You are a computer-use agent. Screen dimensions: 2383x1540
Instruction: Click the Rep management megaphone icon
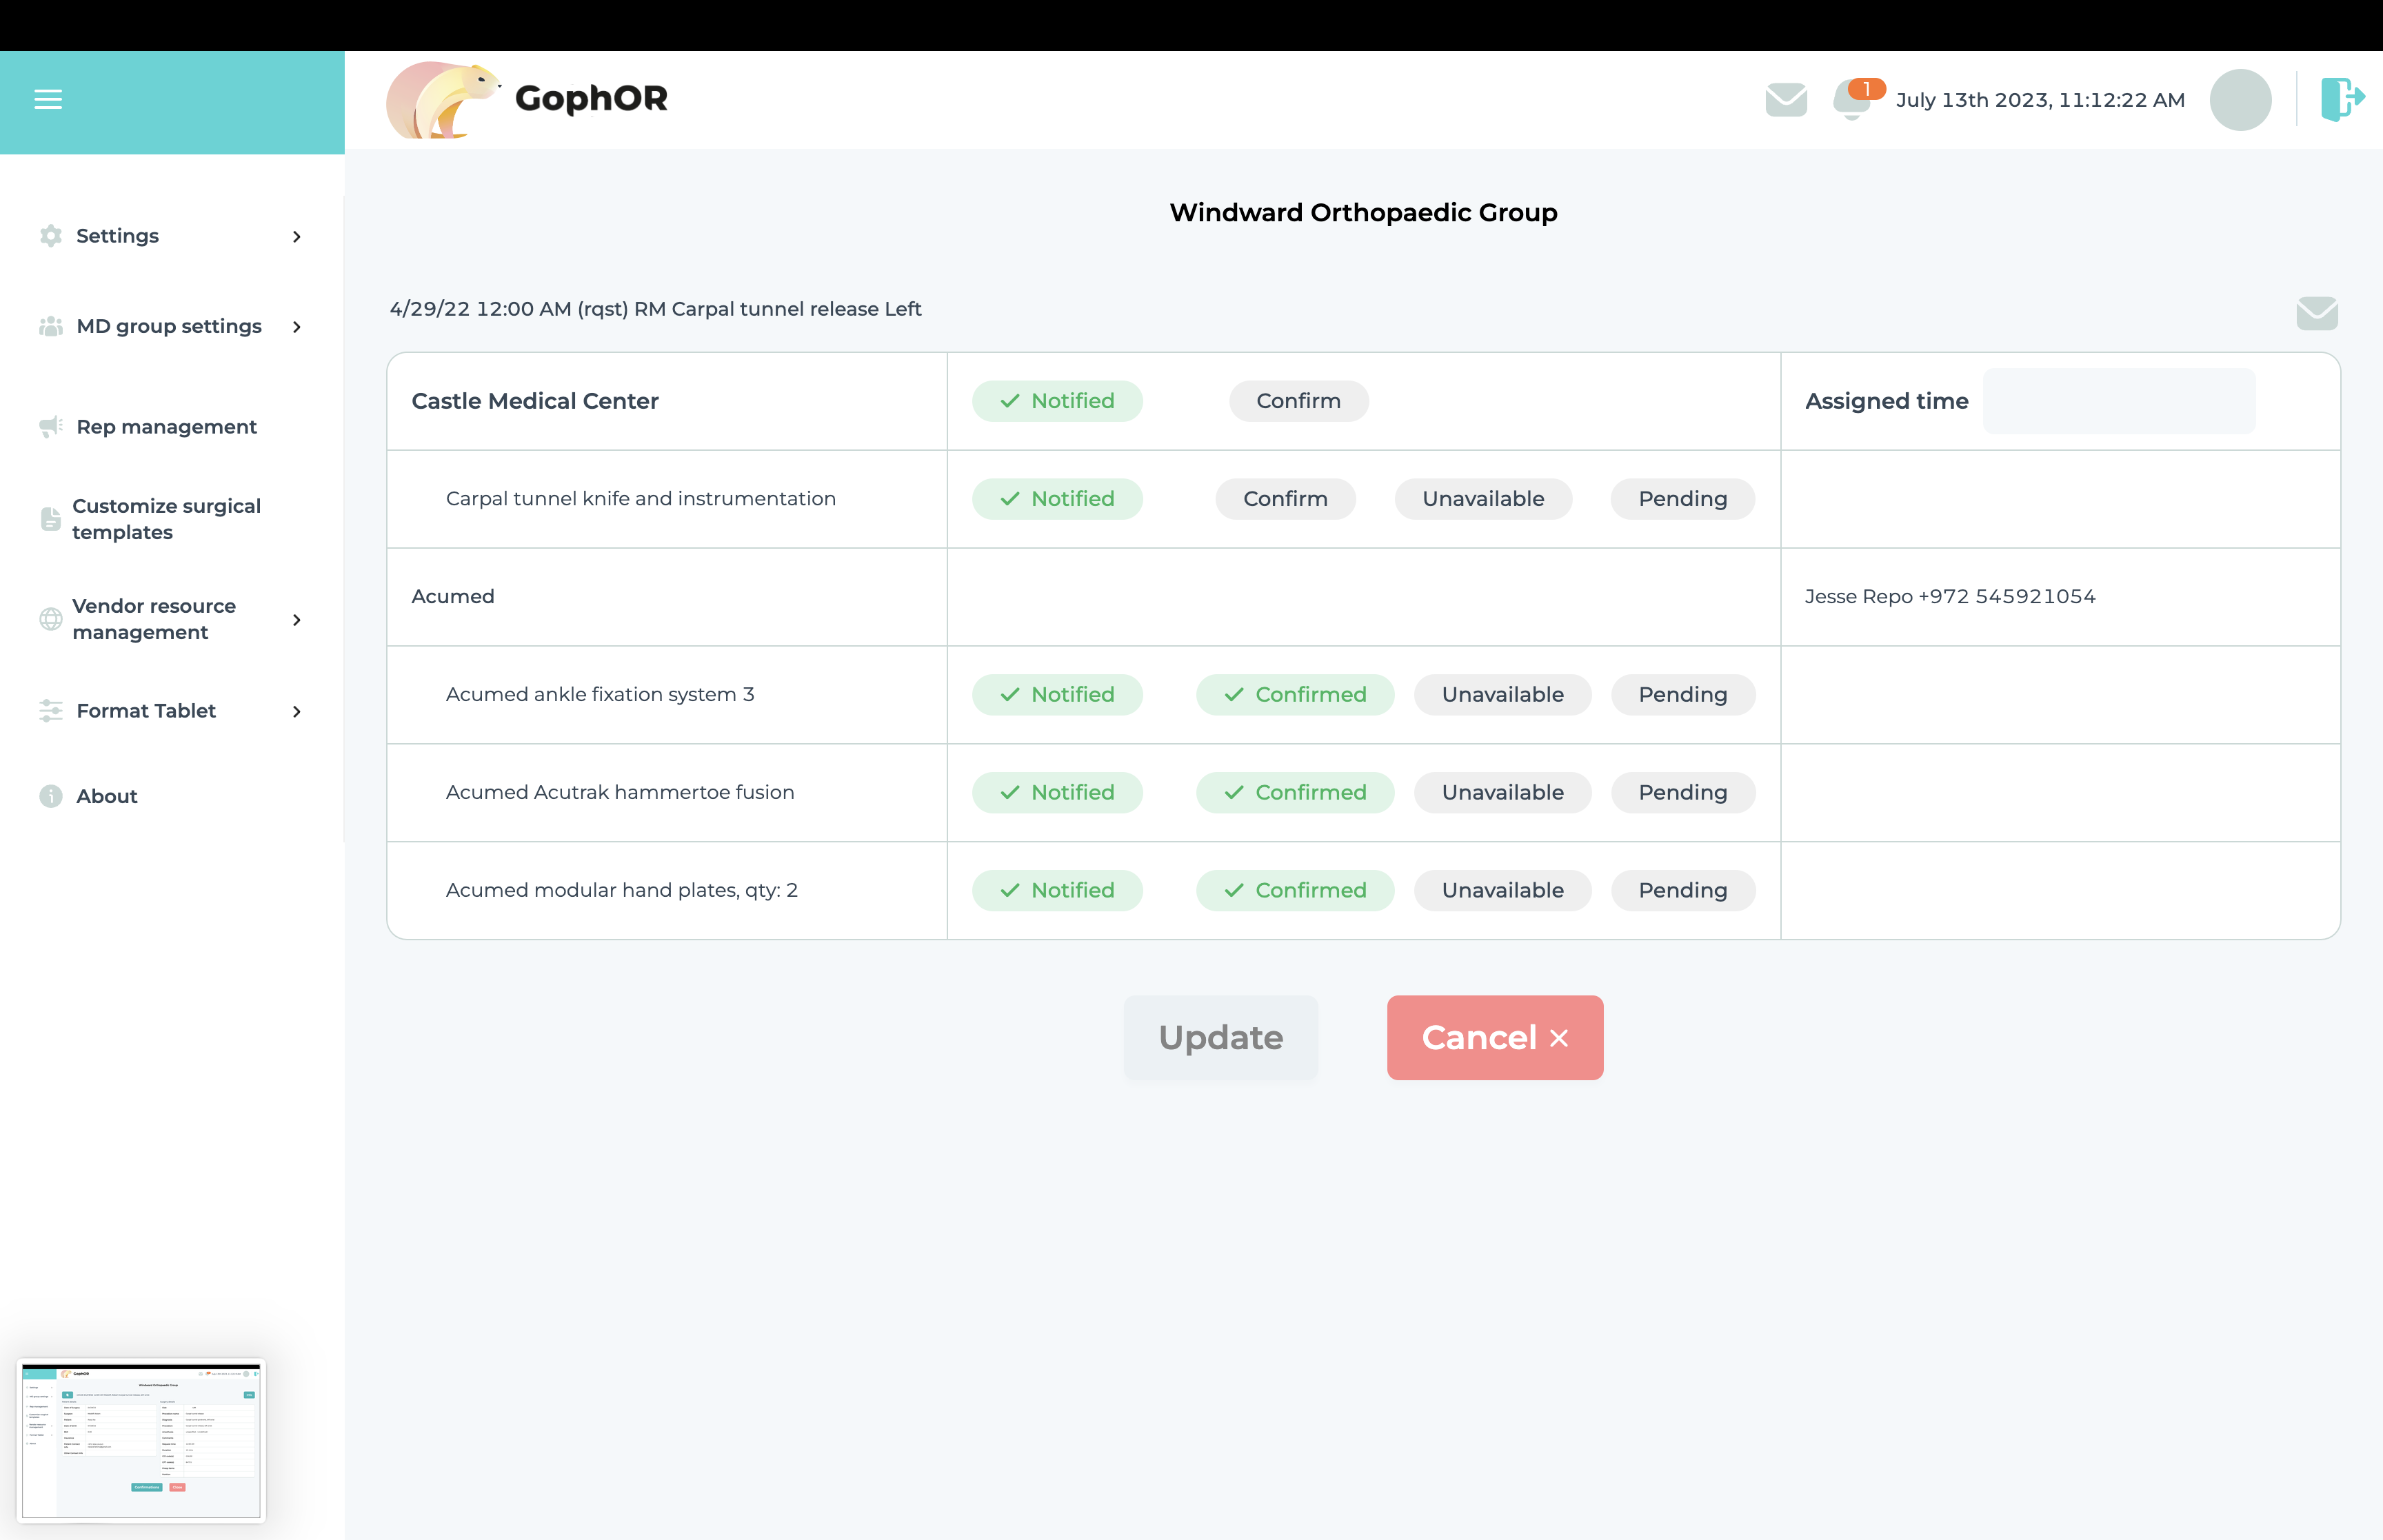click(x=51, y=427)
